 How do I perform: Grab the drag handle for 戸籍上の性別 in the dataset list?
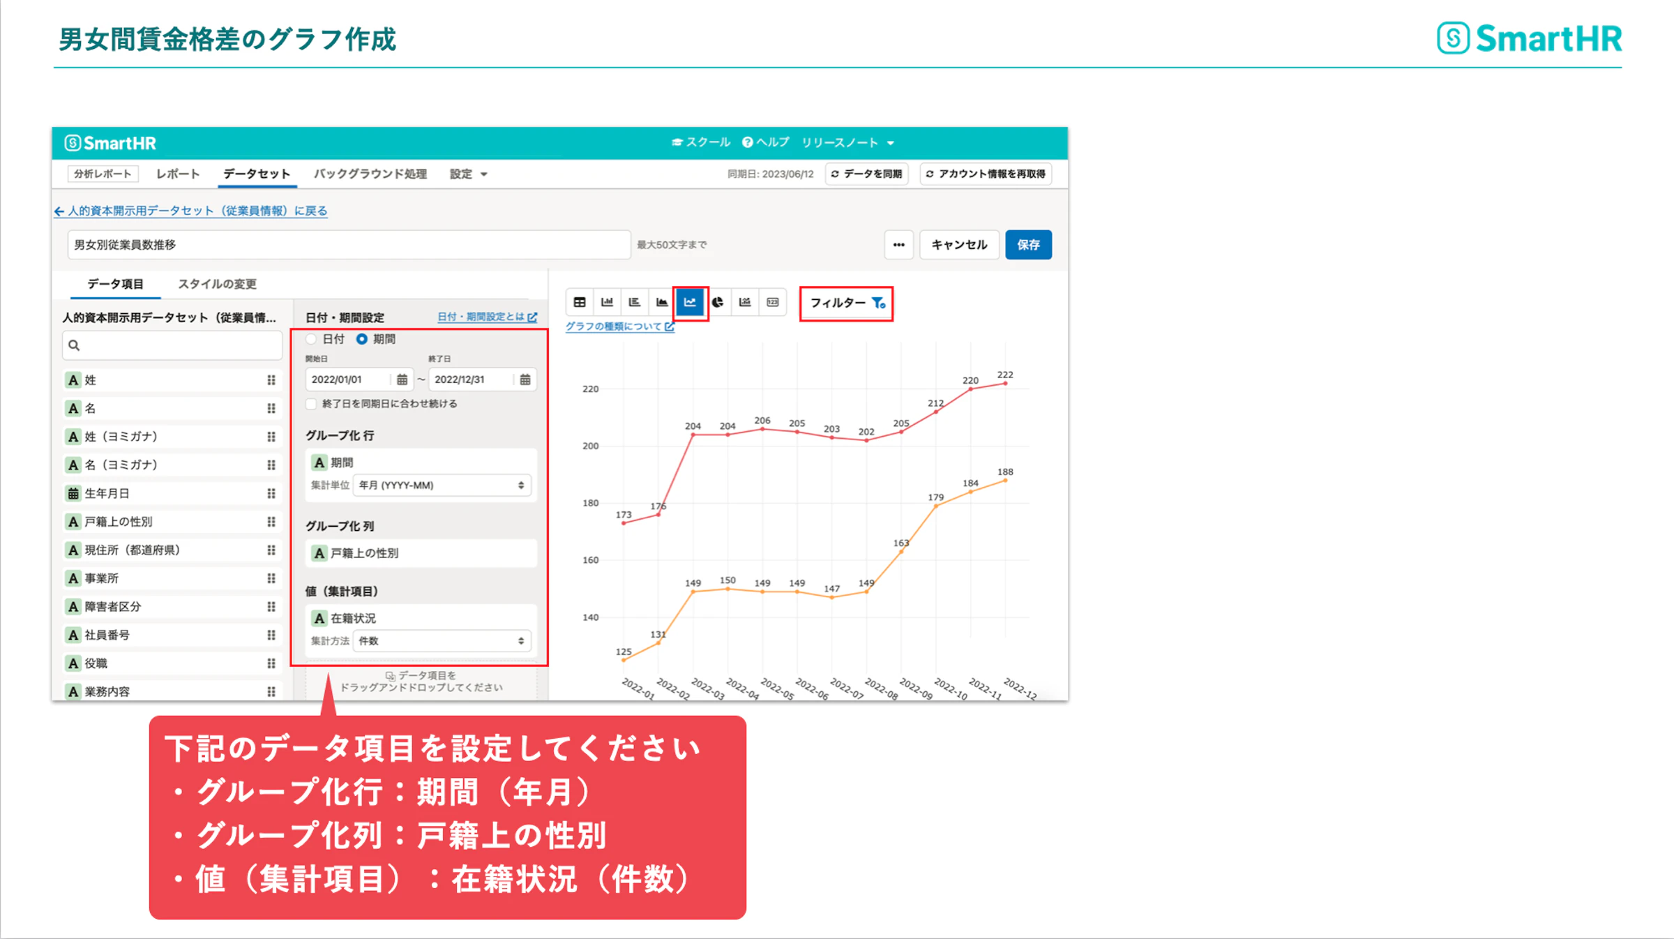pos(271,522)
